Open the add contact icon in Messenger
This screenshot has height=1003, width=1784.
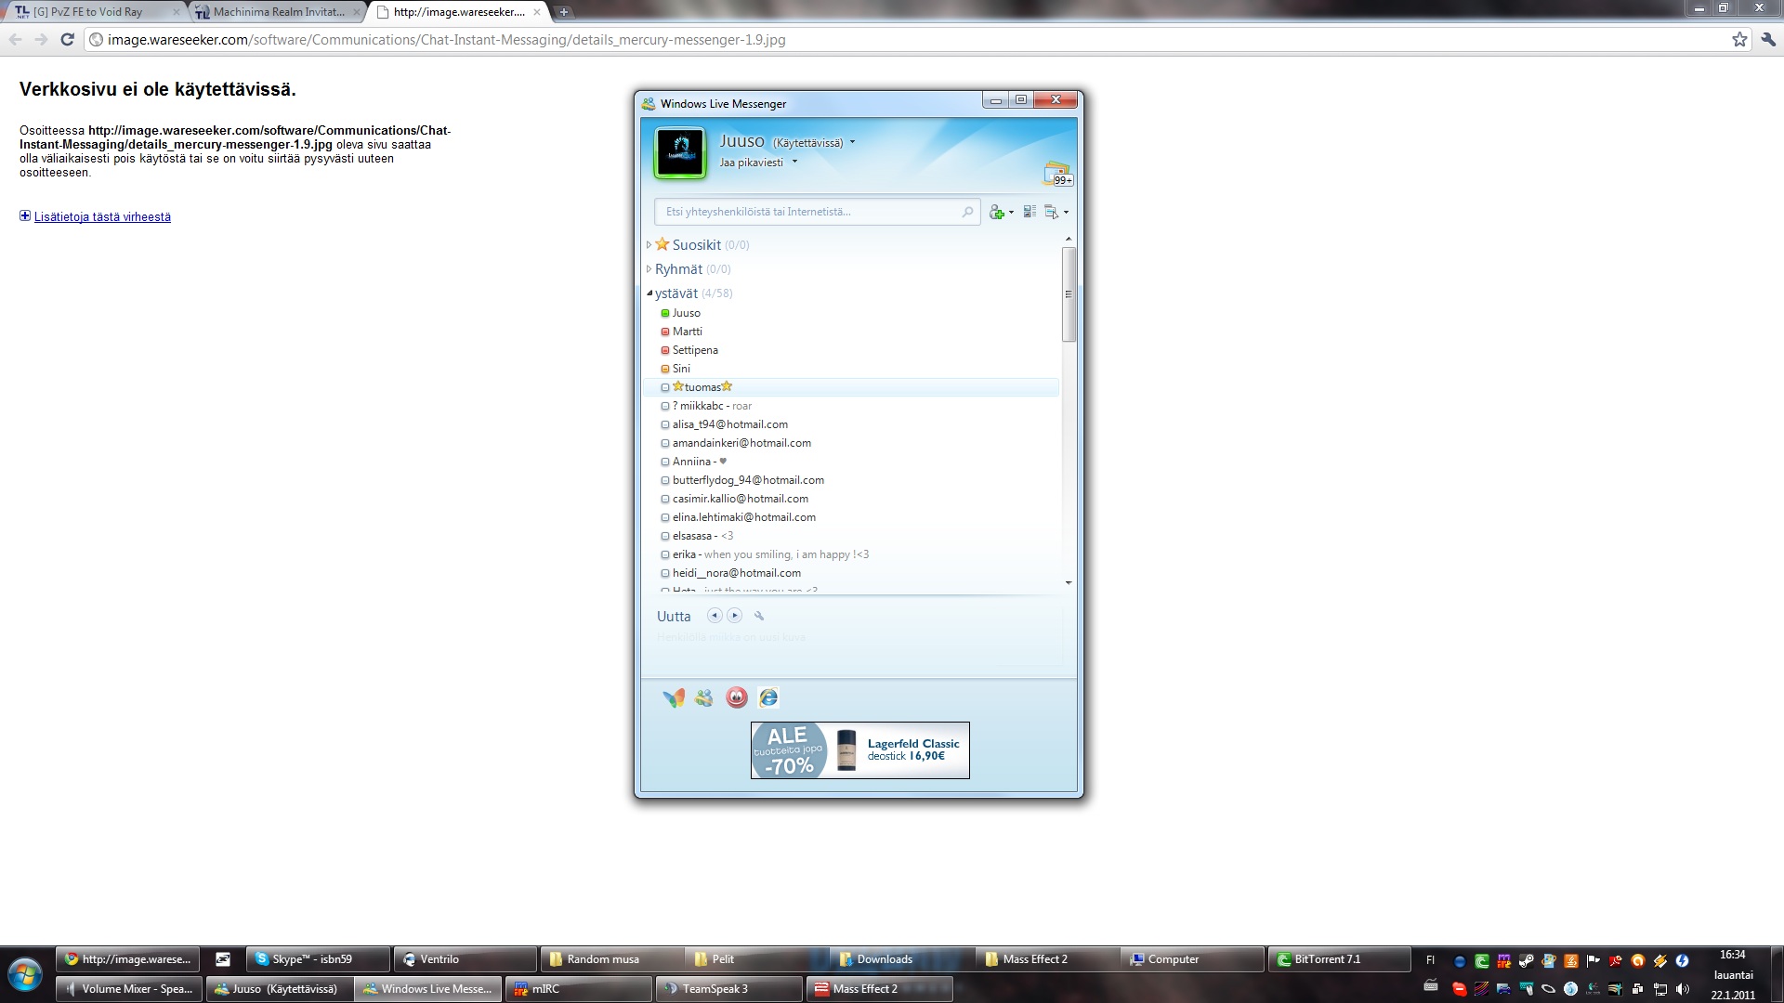996,212
